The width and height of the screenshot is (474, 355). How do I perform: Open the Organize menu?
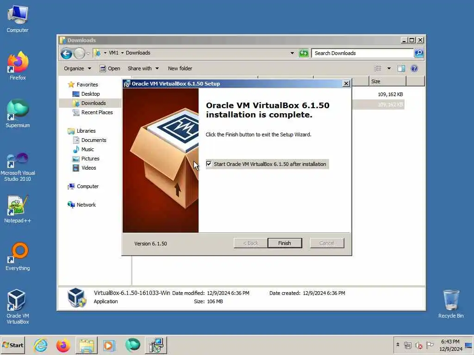77,68
